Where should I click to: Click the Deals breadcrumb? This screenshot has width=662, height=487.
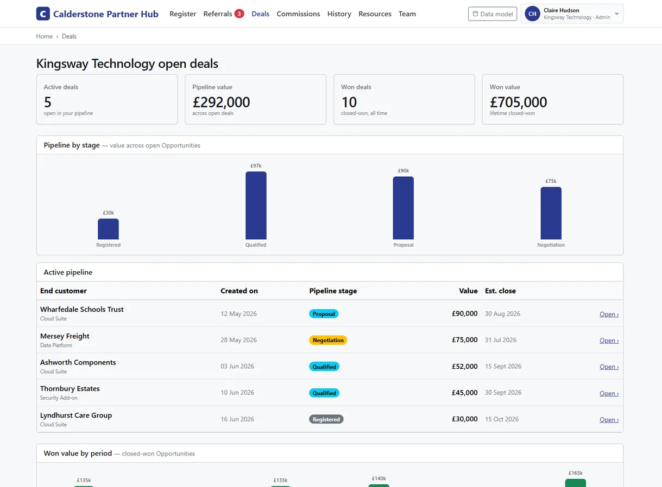(69, 36)
